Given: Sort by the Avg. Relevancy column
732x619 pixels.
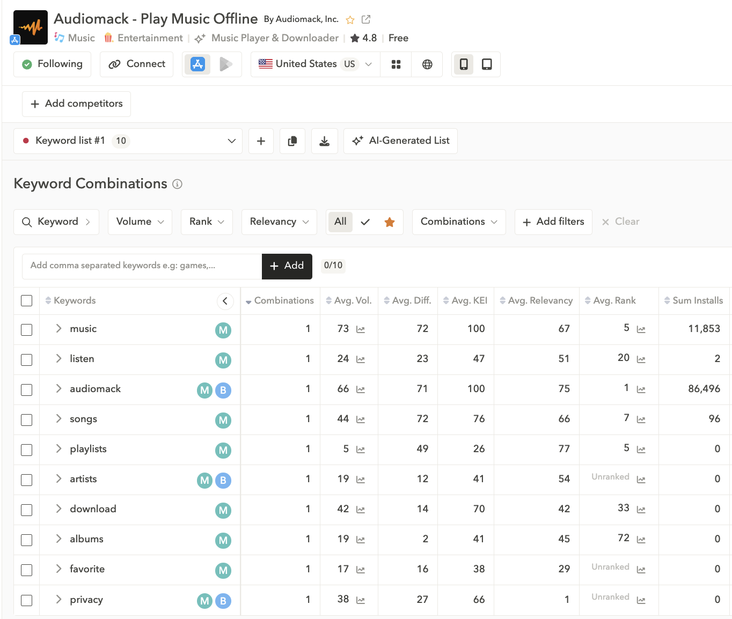Looking at the screenshot, I should (536, 301).
